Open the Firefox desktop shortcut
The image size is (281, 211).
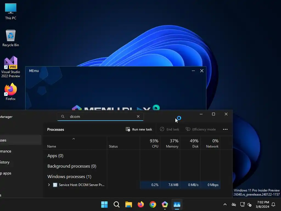coord(11,91)
